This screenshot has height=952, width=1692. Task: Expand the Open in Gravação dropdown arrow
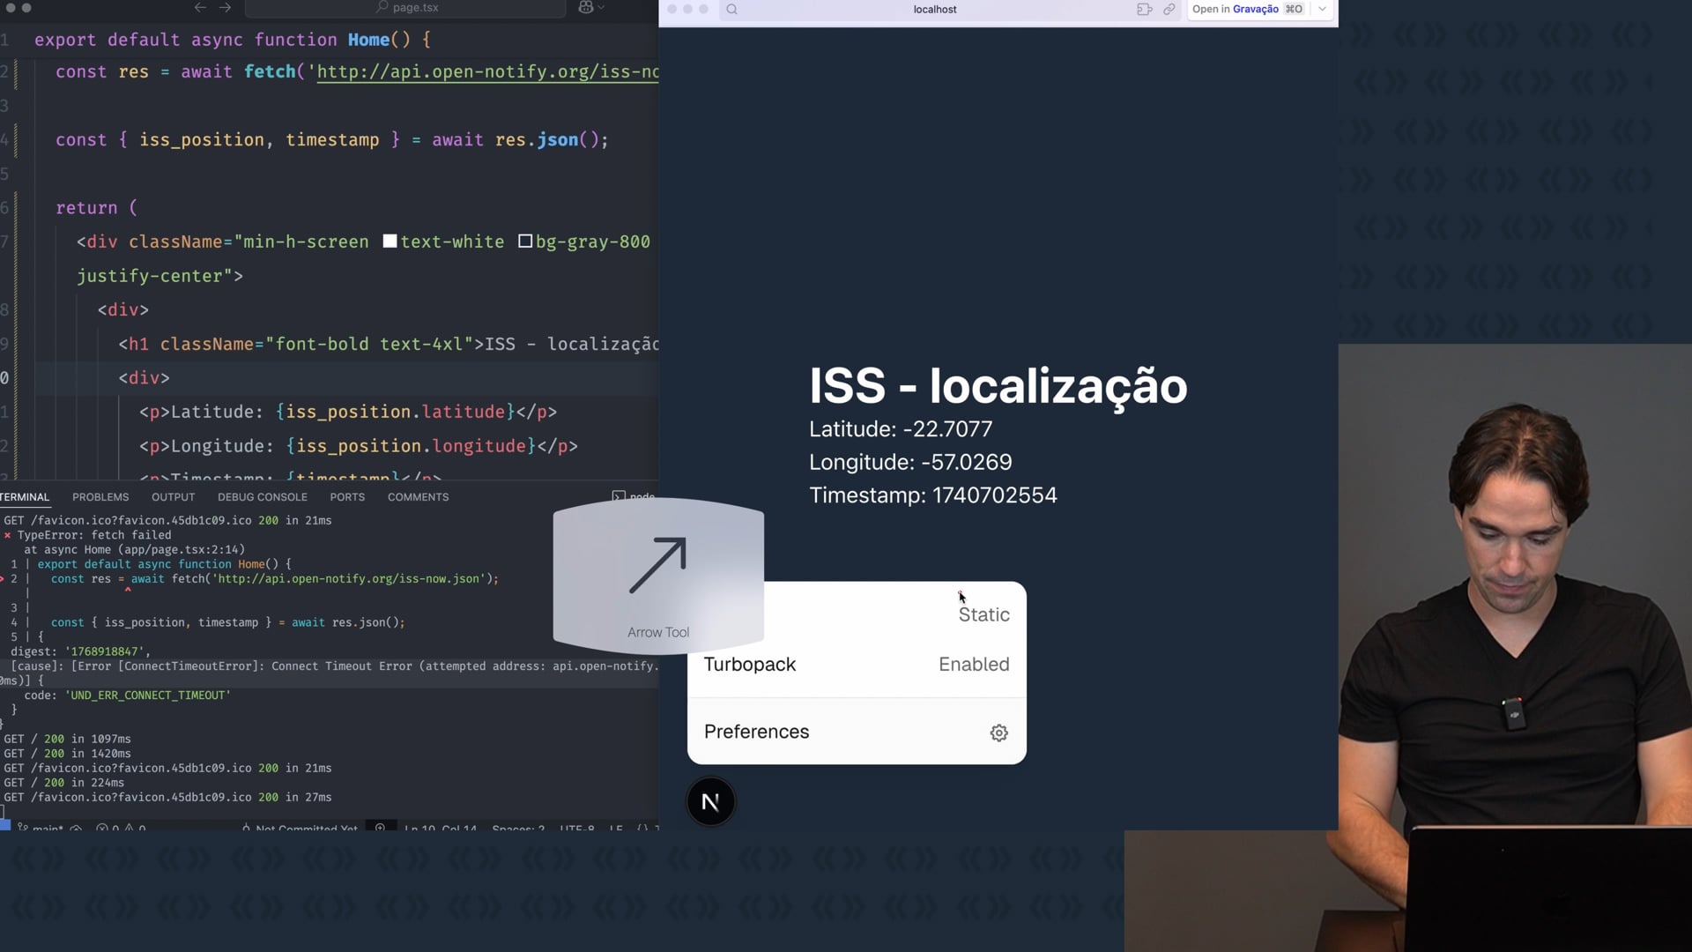(1322, 10)
